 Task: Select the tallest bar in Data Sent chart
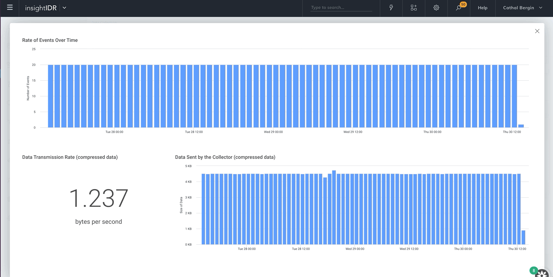tap(334, 207)
